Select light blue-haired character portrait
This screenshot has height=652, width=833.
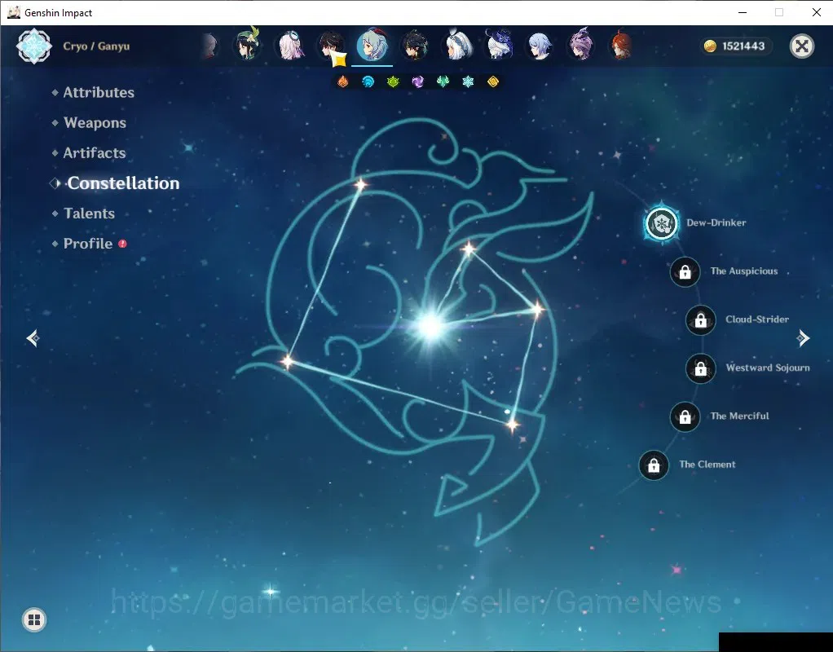click(540, 45)
